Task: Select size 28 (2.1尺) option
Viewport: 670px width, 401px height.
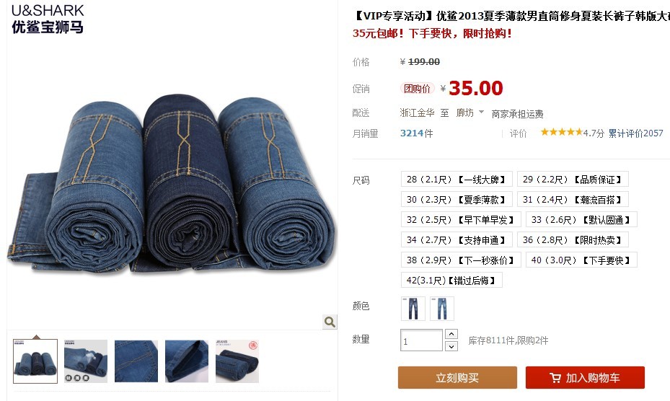Action: [x=457, y=179]
